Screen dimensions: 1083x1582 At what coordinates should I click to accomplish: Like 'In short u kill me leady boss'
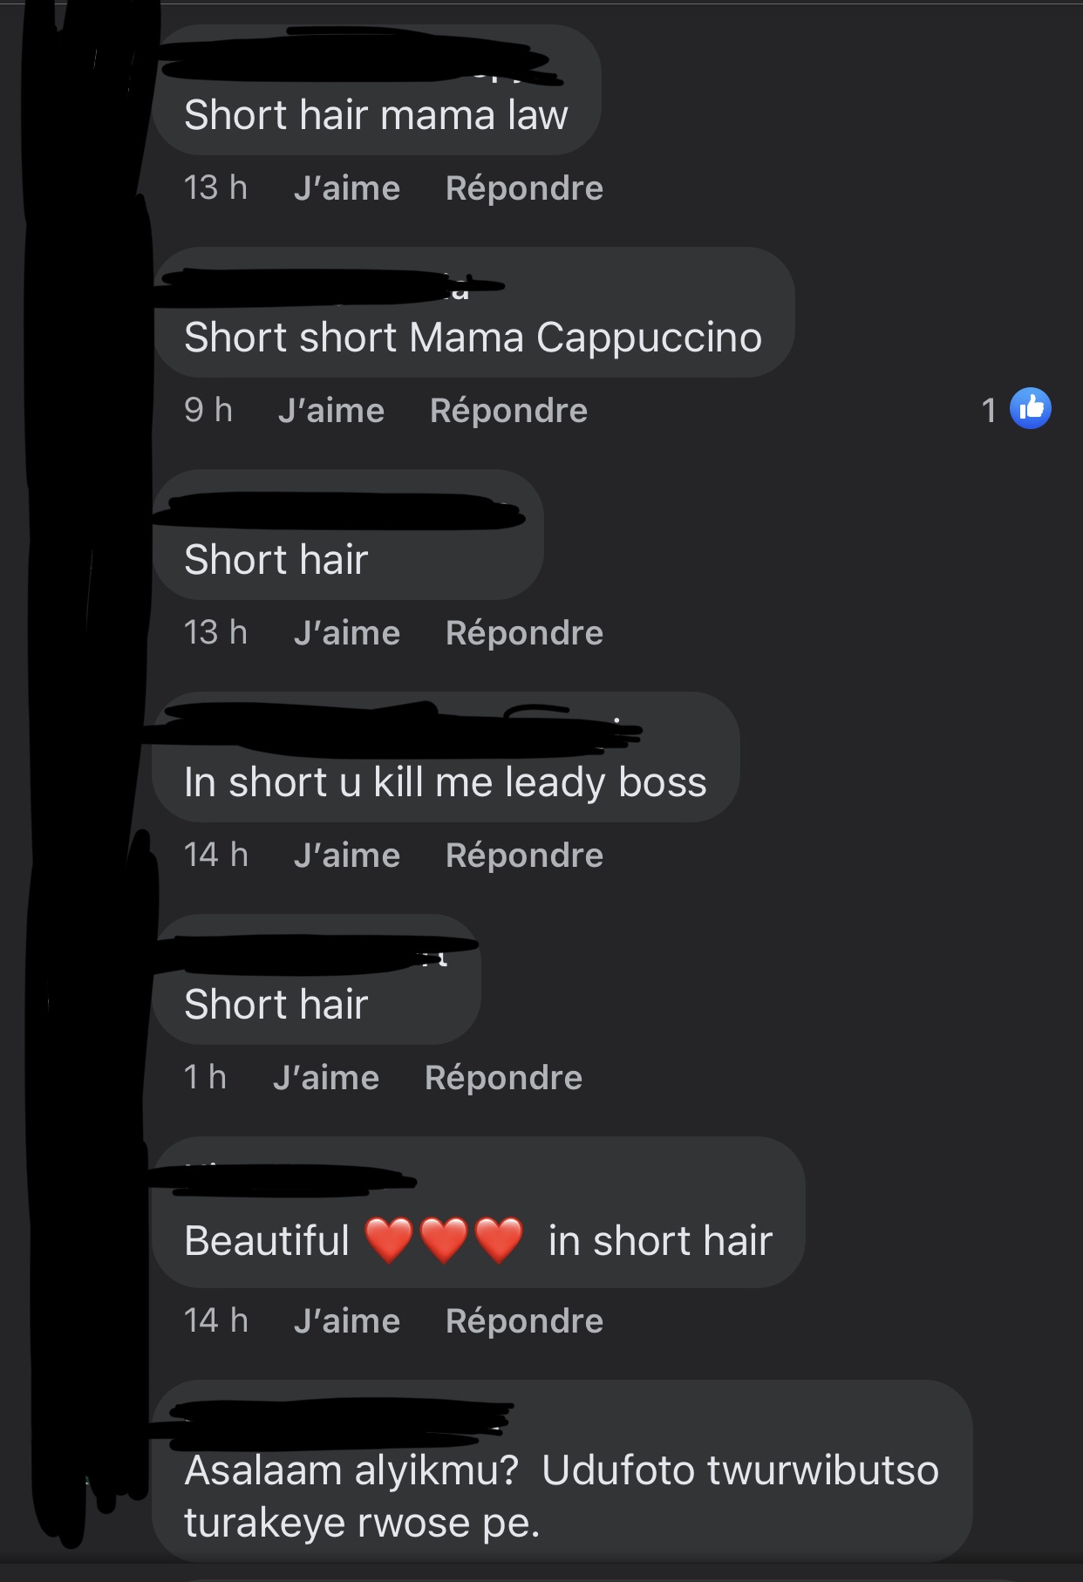point(347,856)
